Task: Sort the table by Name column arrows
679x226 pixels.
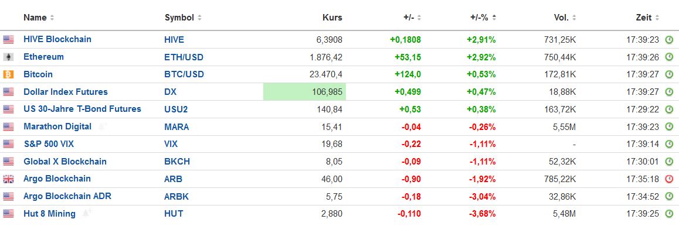Action: coord(52,18)
